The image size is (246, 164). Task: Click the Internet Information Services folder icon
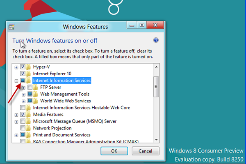point(28,80)
